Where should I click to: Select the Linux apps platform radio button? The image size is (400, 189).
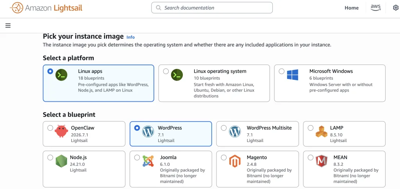(50, 71)
